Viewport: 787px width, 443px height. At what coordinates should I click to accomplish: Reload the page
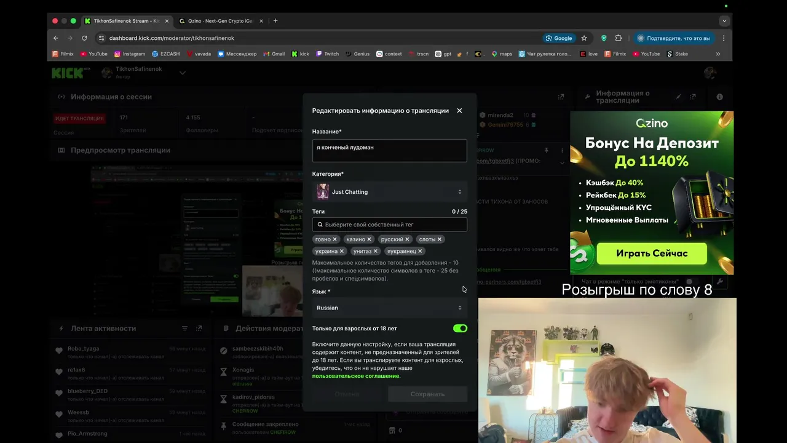tap(84, 38)
